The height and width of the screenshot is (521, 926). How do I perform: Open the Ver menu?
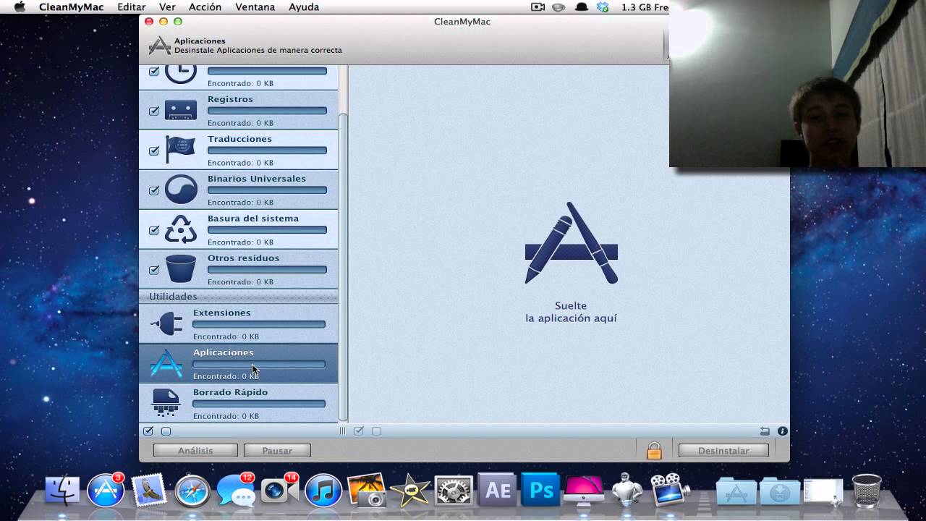pos(167,7)
